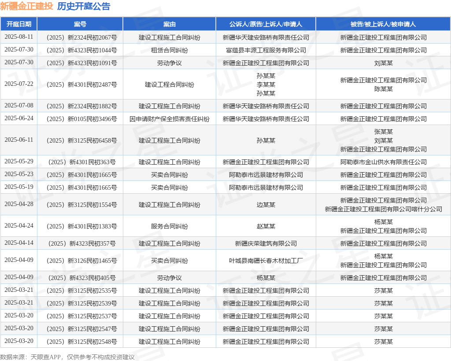Click 孙某某 in the 新3125民初6458号 row
This screenshot has width=451, height=361.
[266, 140]
